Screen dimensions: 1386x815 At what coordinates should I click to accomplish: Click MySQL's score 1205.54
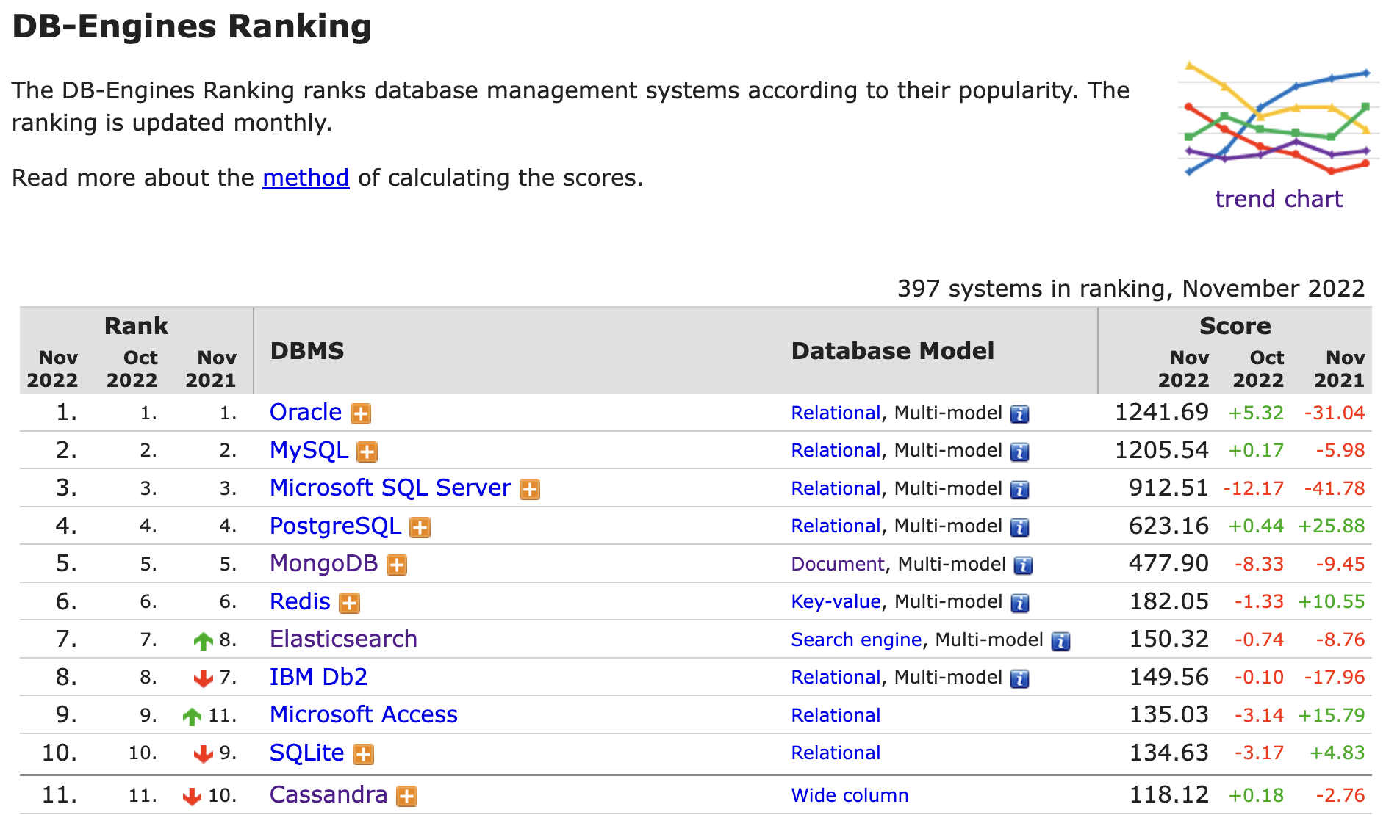pyautogui.click(x=1161, y=449)
